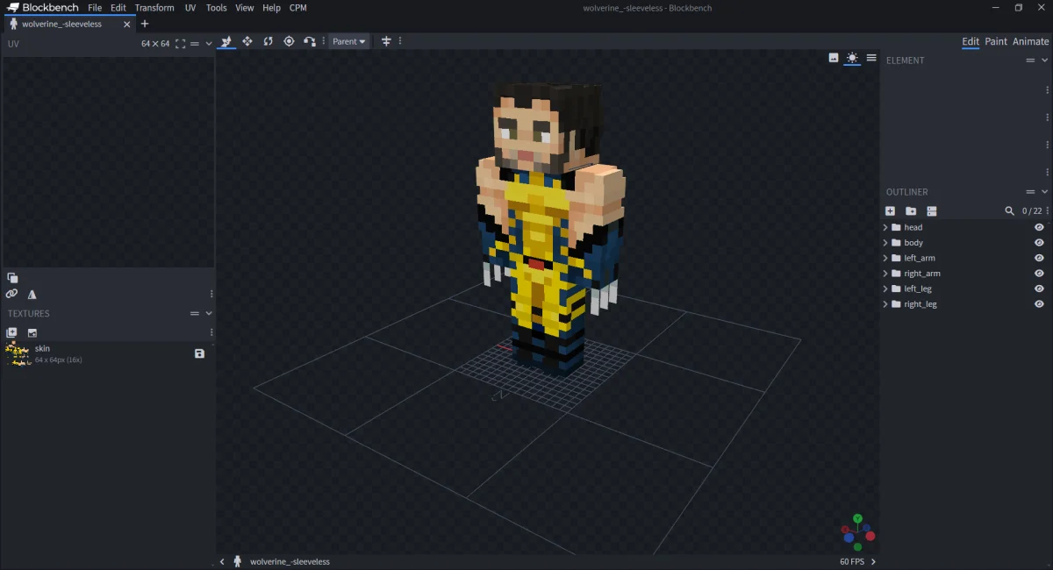Open the Help menu
The image size is (1053, 570).
[x=272, y=8]
